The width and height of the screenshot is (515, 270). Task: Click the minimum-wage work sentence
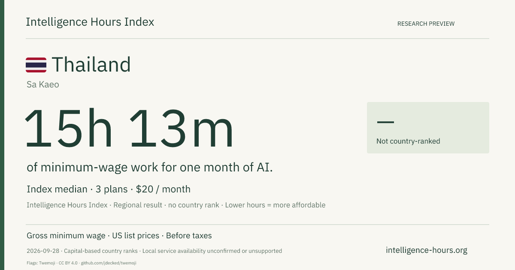(150, 168)
